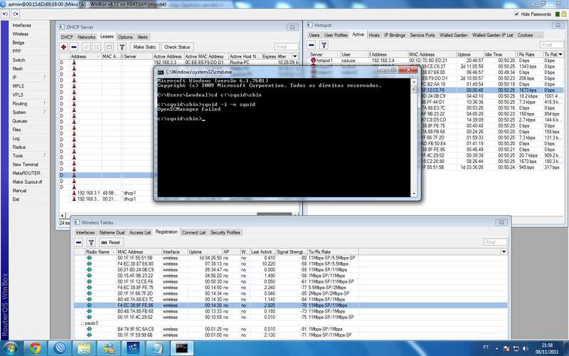Click the Make Static button
This screenshot has width=569, height=356.
tap(144, 47)
